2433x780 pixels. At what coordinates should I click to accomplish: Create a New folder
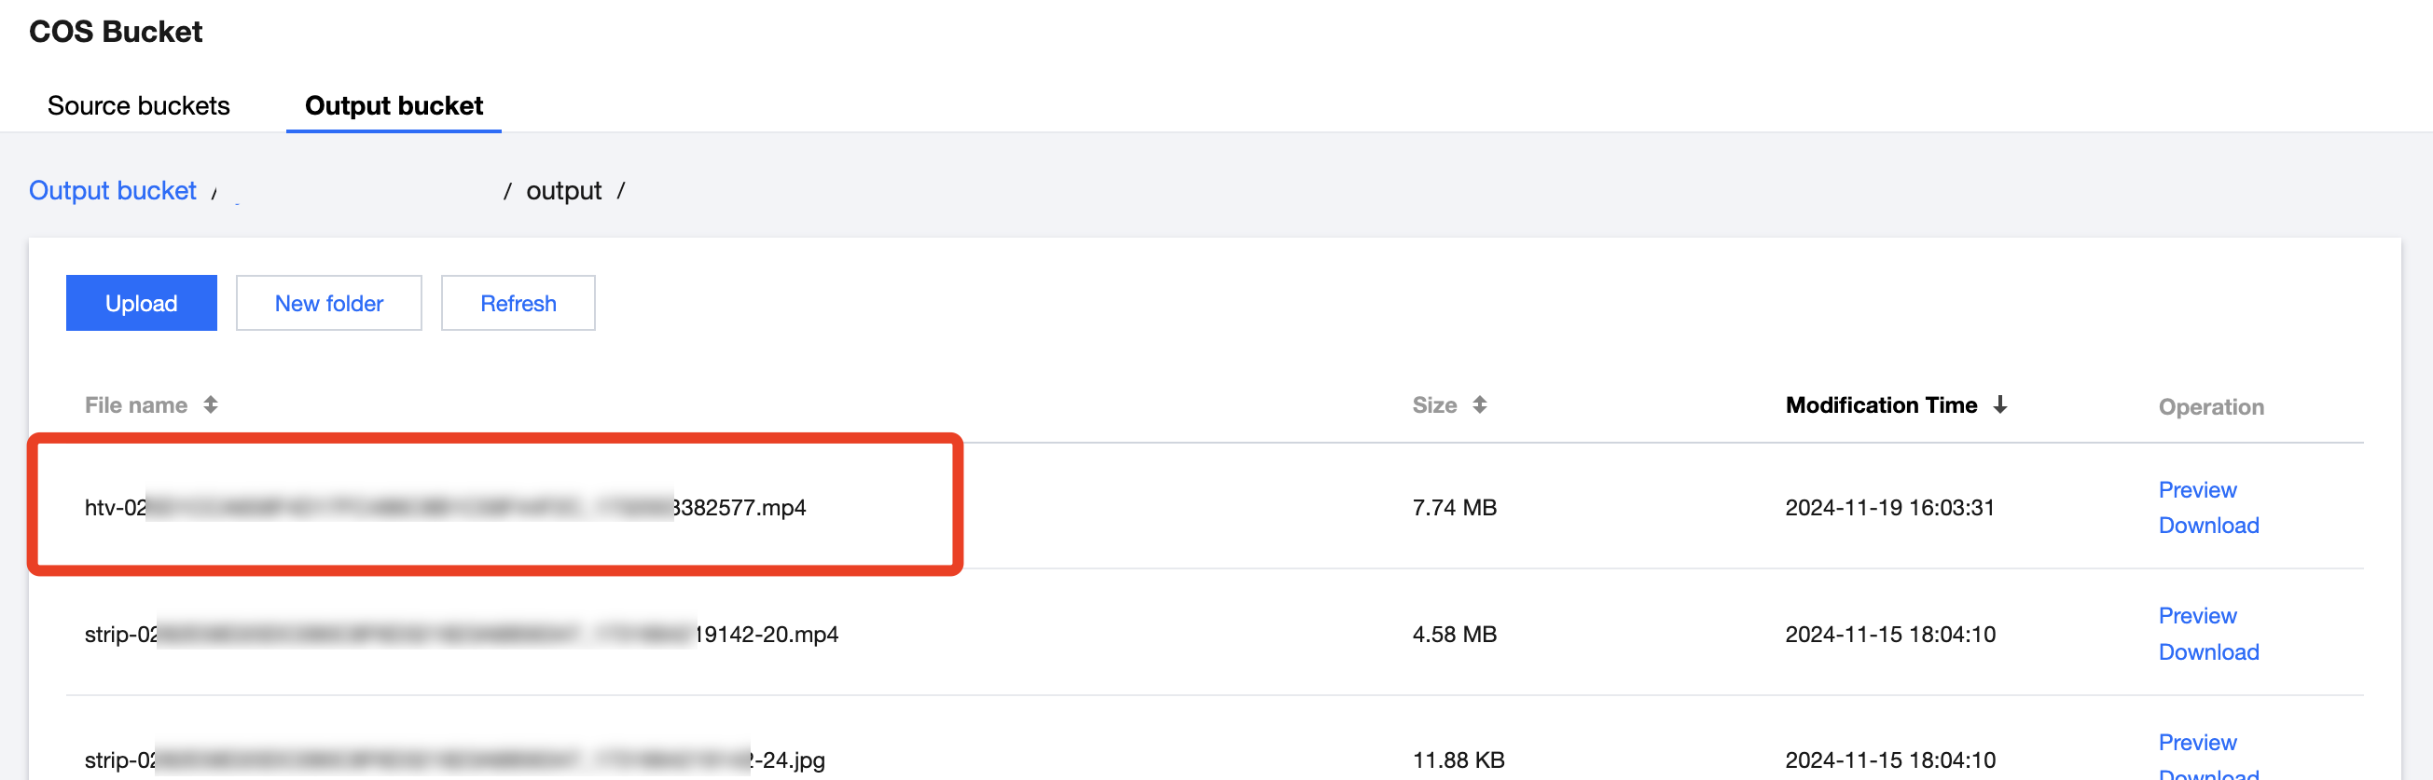[x=327, y=303]
